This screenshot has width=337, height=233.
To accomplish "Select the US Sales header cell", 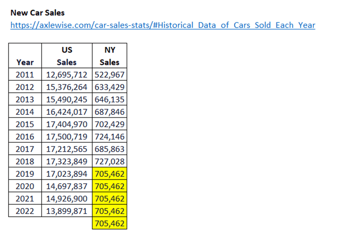I will [x=67, y=56].
